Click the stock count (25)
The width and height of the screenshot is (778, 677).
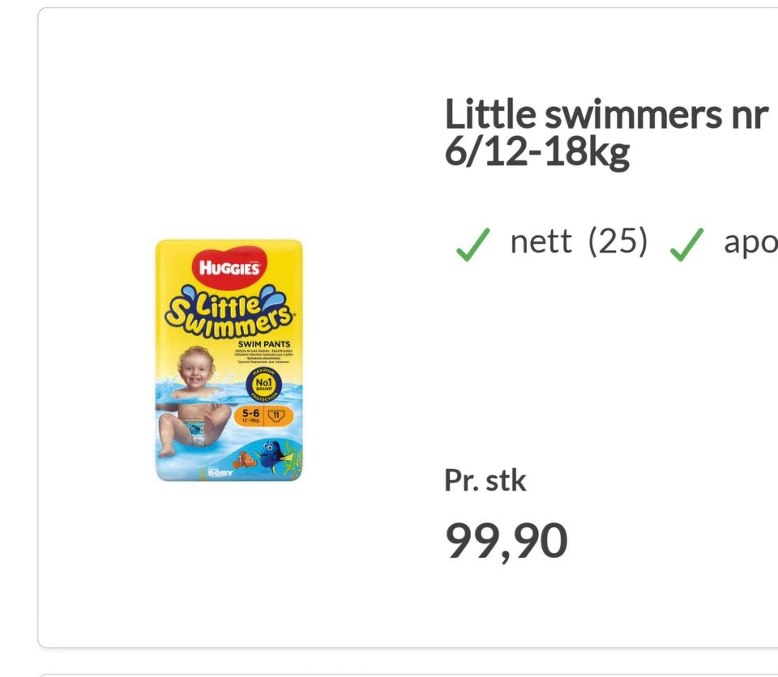(618, 241)
